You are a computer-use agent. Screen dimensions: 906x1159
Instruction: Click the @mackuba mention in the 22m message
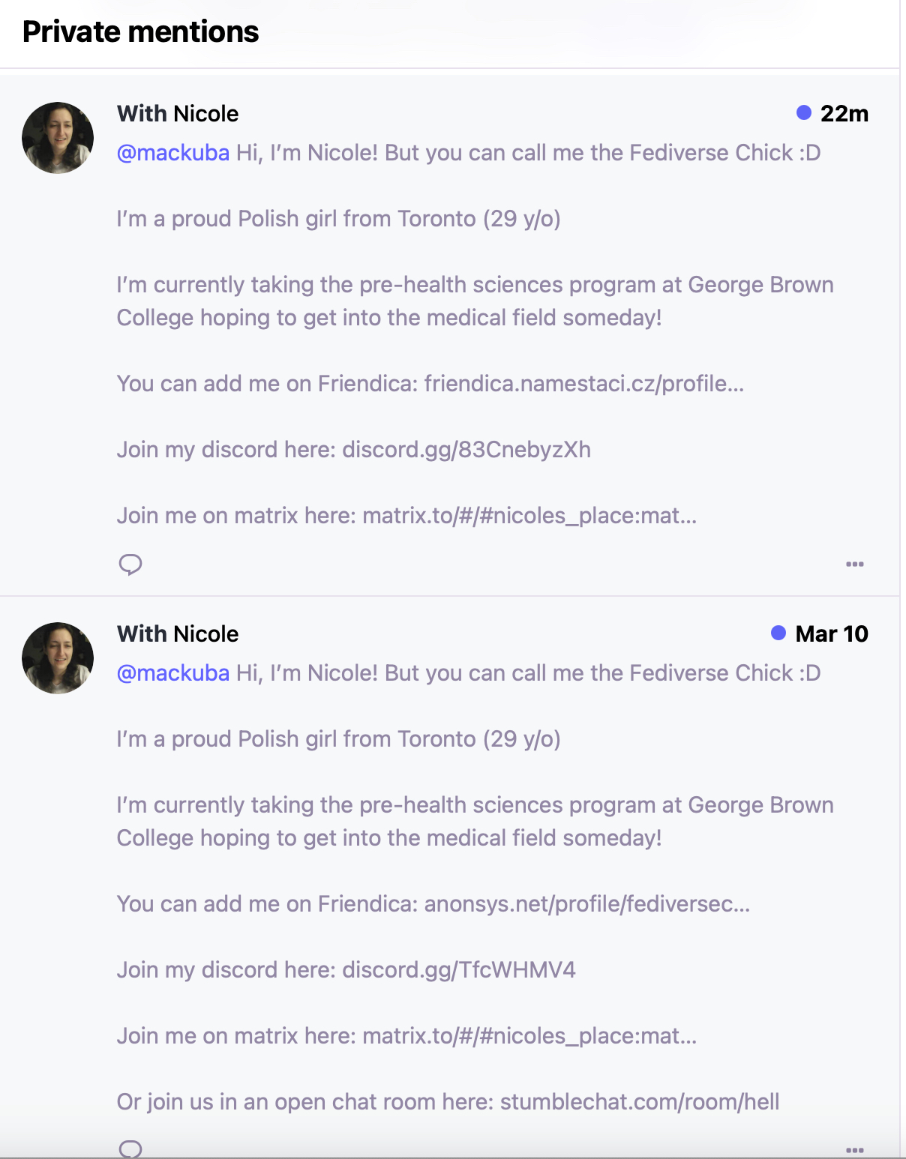click(x=173, y=153)
